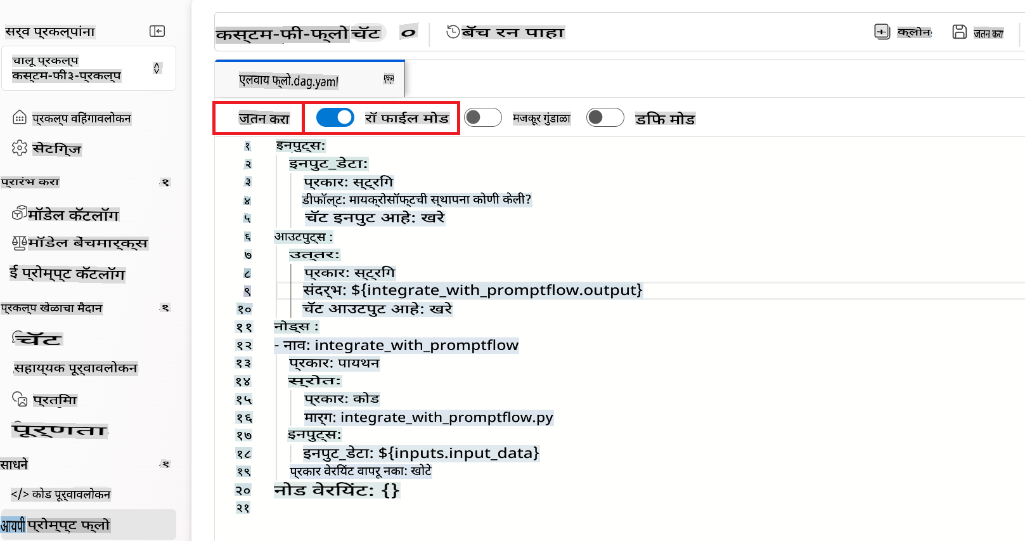Collapse the प्रकल्प खेळाचा मैदान section
Image resolution: width=1025 pixels, height=541 pixels.
click(165, 308)
